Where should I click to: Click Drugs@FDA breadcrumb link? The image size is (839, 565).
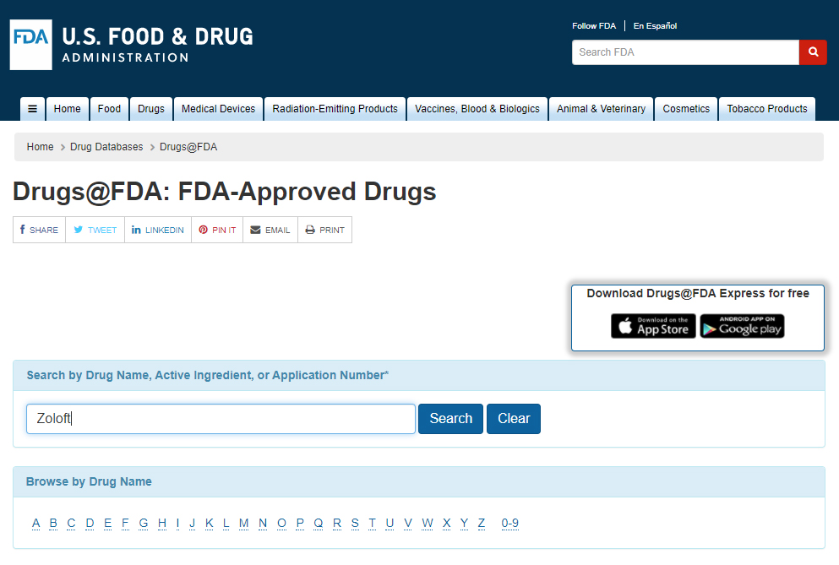188,147
